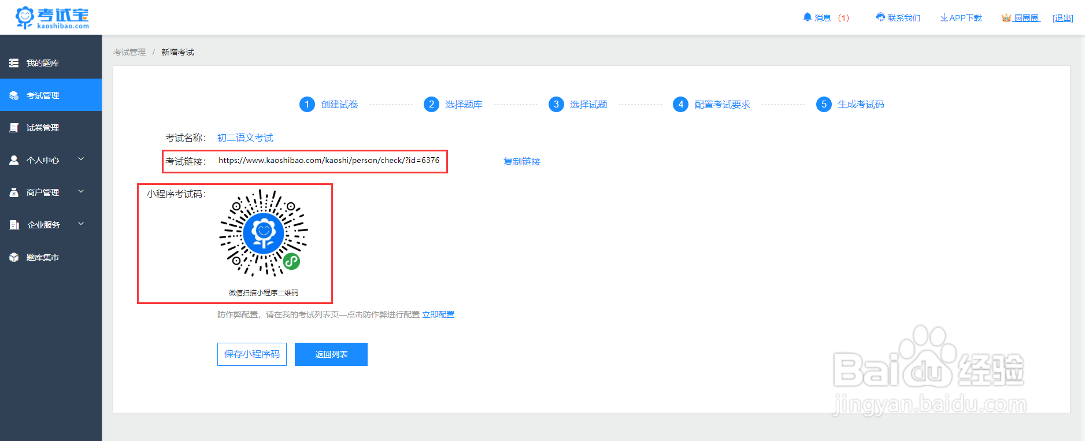Click the exam name 初二语文考试
Screen dimensions: 1085x441
click(245, 138)
